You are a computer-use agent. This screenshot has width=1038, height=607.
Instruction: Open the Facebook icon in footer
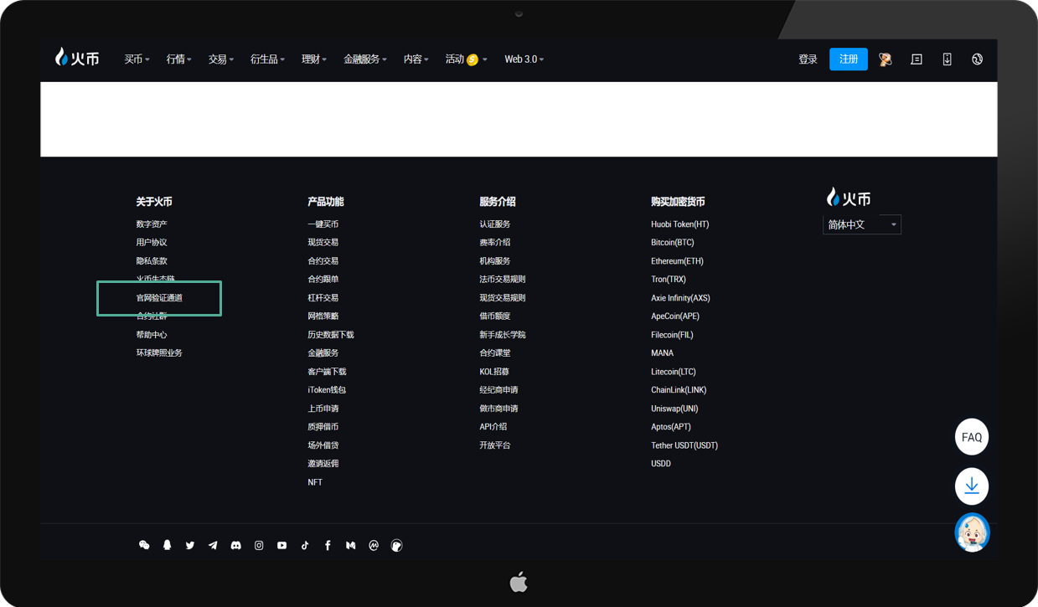328,545
